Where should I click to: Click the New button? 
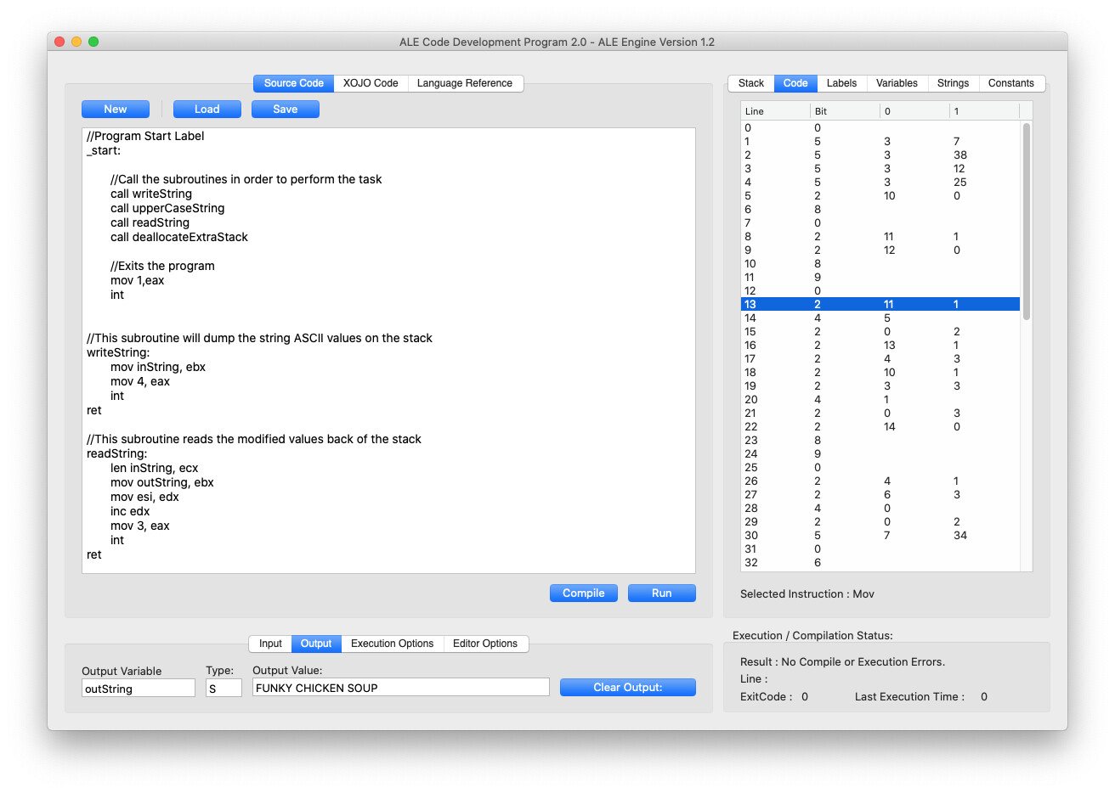tap(115, 110)
